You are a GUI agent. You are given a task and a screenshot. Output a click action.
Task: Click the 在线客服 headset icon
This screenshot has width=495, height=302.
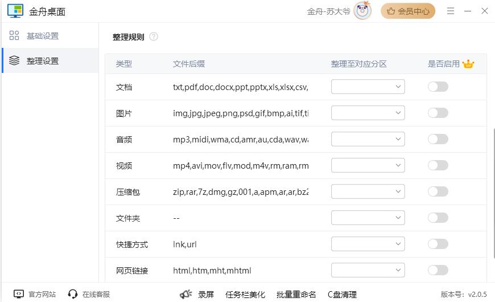click(72, 294)
